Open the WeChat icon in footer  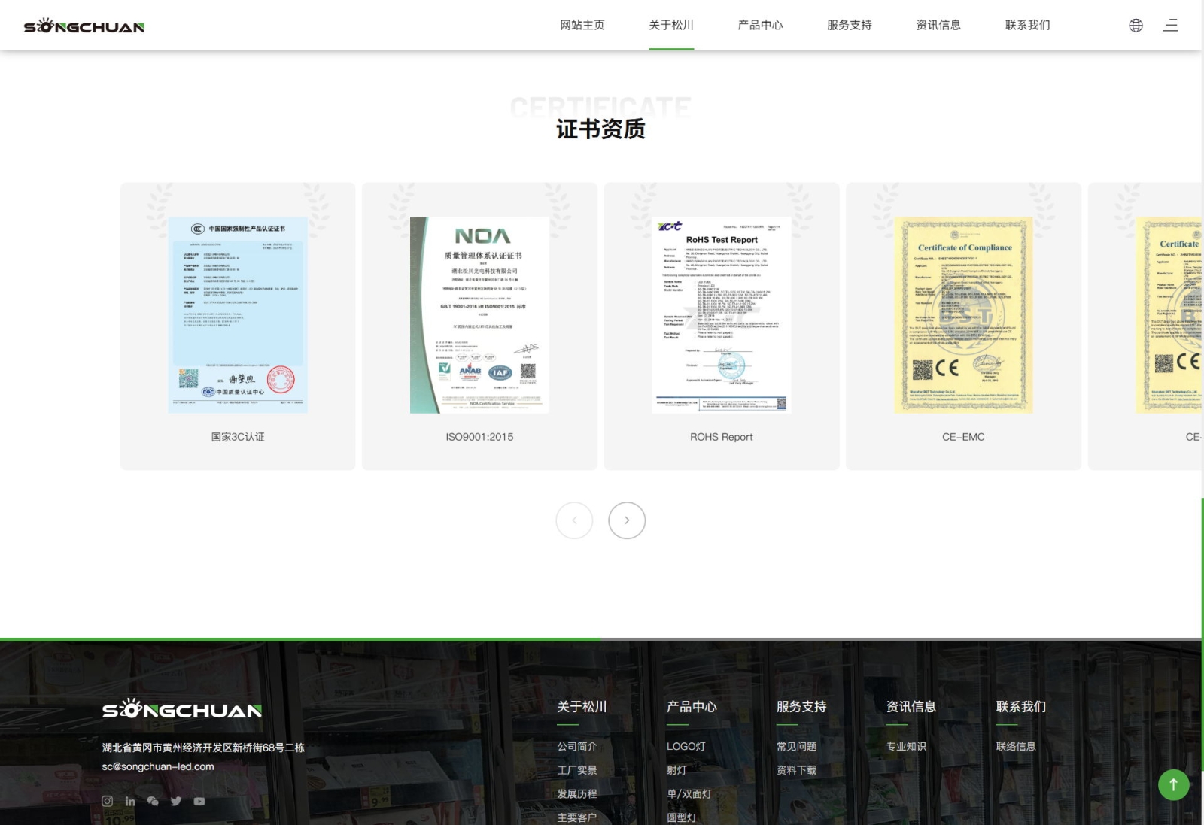click(153, 802)
